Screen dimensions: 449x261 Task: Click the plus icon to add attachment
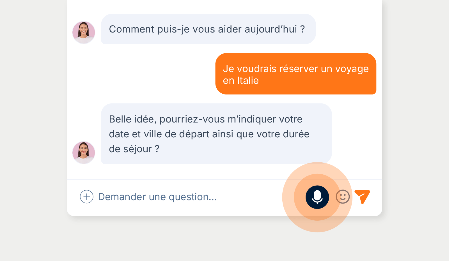pyautogui.click(x=86, y=197)
